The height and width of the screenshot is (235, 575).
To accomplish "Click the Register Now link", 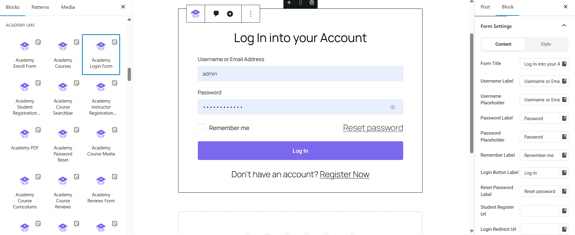I will click(345, 174).
